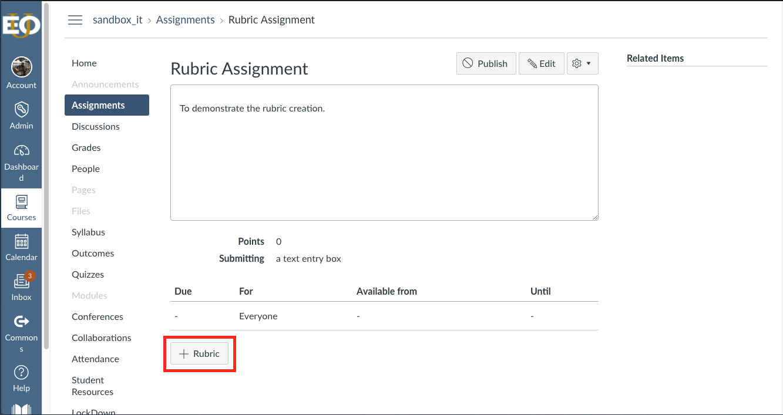Screen dimensions: 783x415
Task: Click the + Rubric button
Action: (199, 353)
